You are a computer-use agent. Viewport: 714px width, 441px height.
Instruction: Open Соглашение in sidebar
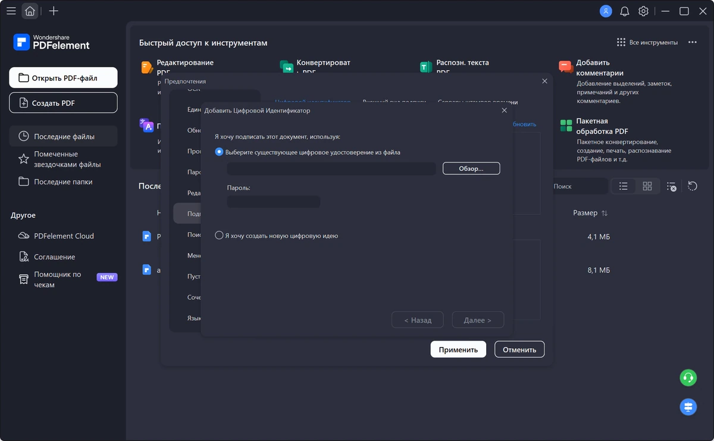63,257
